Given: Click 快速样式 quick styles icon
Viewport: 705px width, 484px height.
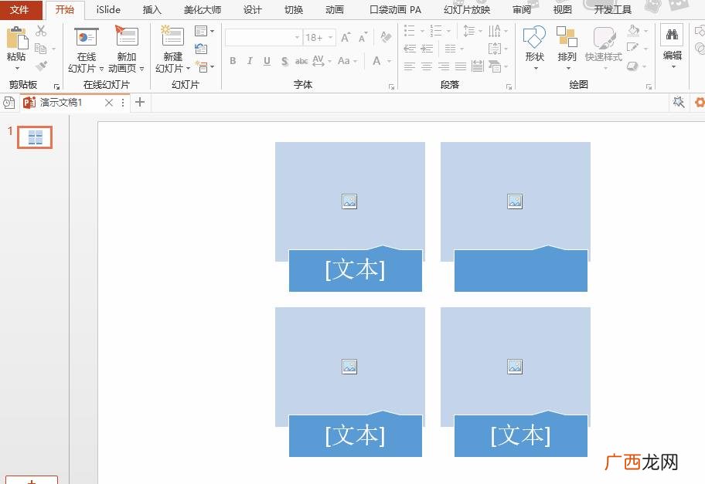Looking at the screenshot, I should pos(604,38).
